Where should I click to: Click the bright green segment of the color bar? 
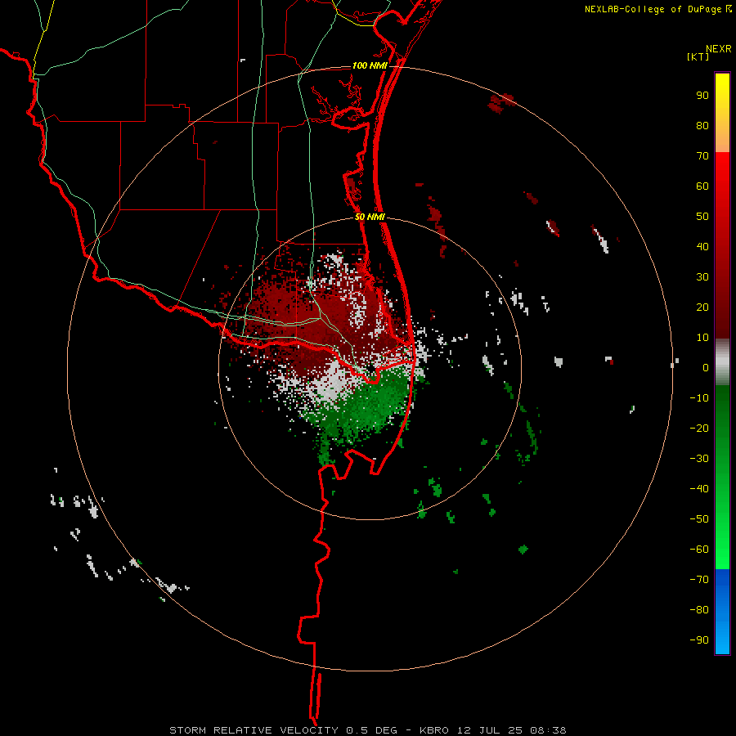[722, 477]
